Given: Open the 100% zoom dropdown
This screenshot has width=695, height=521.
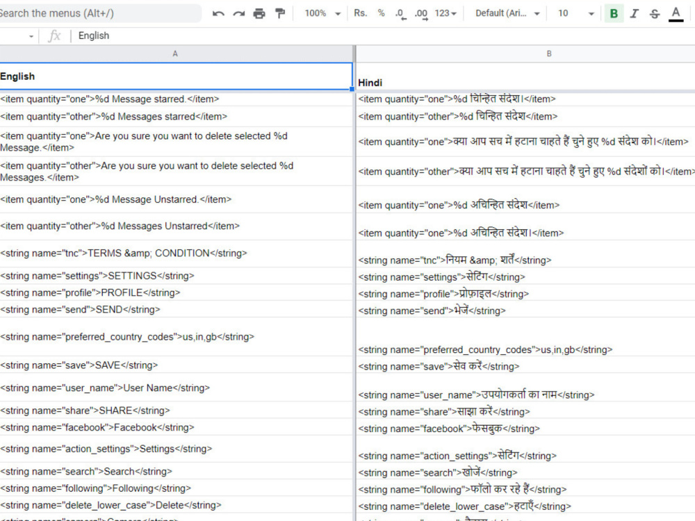Looking at the screenshot, I should (x=322, y=13).
